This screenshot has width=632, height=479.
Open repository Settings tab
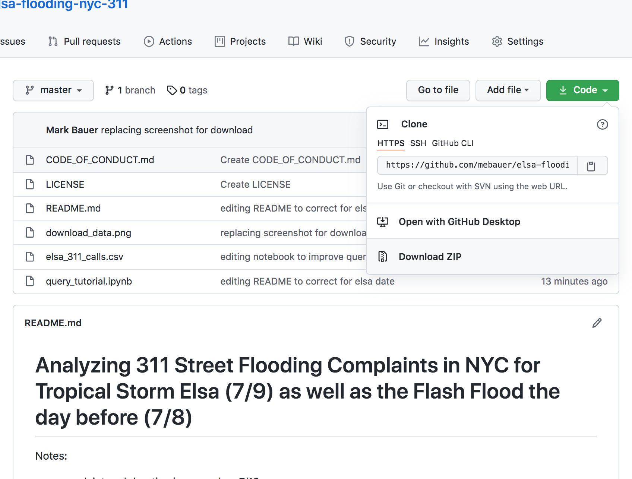(x=518, y=41)
